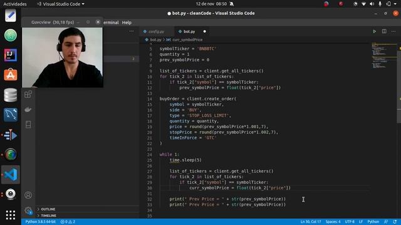
Task: Open sidebar Views and More Actions ellipsis
Action: (x=132, y=31)
